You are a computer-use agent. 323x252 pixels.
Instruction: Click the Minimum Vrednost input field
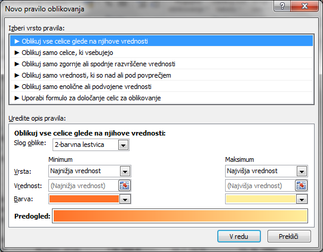pos(84,186)
